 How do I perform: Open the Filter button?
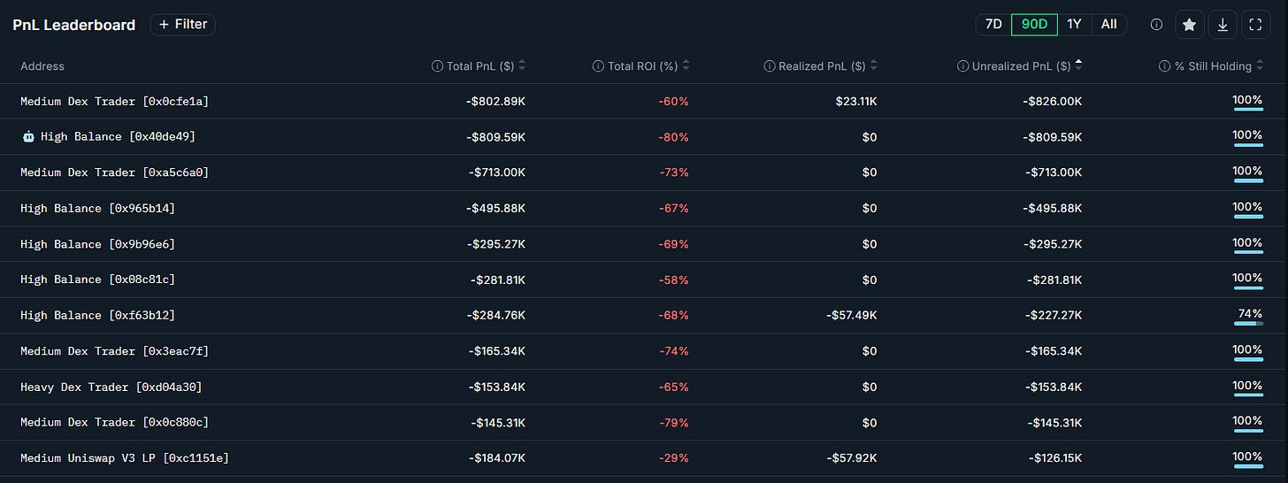click(183, 25)
